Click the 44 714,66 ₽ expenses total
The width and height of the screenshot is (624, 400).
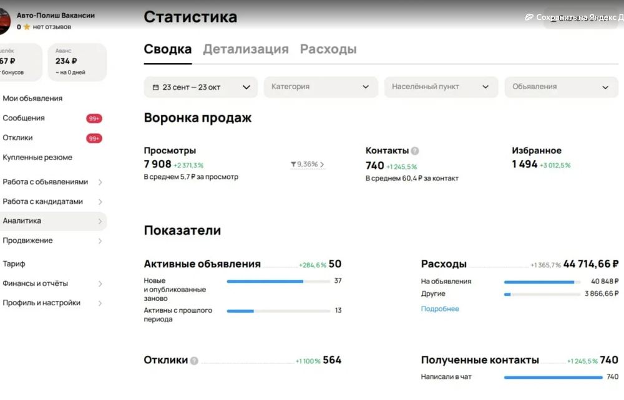coord(591,264)
